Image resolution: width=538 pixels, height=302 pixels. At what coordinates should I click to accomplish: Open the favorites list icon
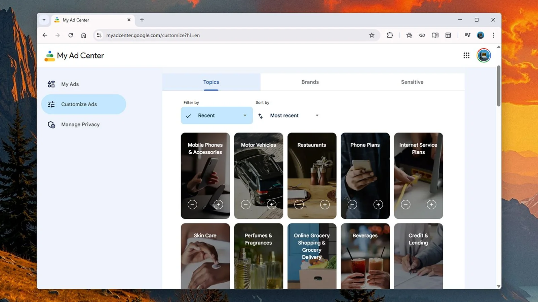[x=409, y=35]
